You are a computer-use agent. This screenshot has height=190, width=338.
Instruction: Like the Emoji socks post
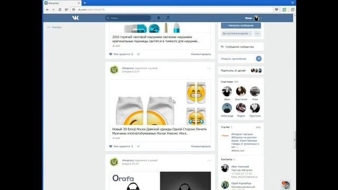121,146
